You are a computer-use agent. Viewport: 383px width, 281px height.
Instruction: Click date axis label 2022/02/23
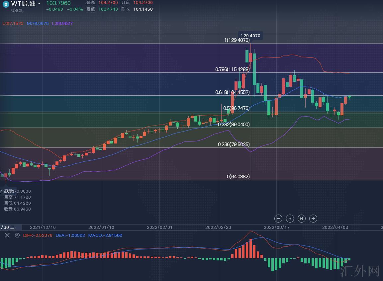pos(218,227)
